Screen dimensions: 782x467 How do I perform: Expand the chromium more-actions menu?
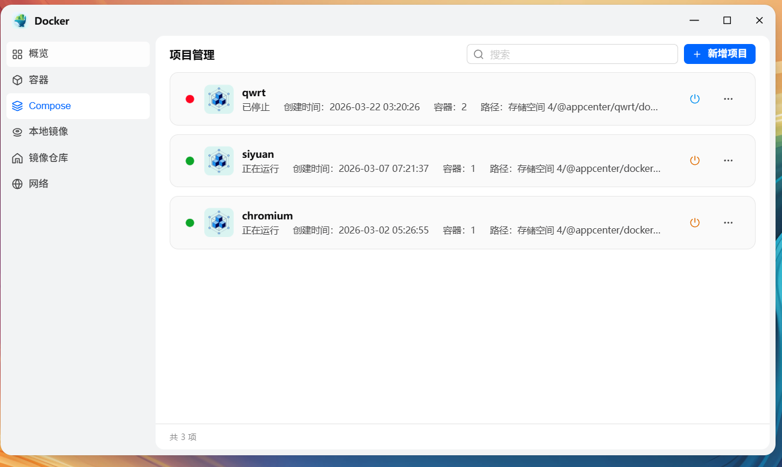(729, 222)
